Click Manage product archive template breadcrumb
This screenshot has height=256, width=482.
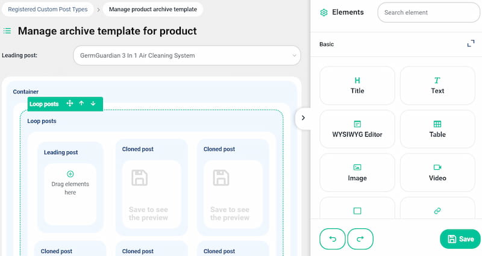tap(153, 9)
